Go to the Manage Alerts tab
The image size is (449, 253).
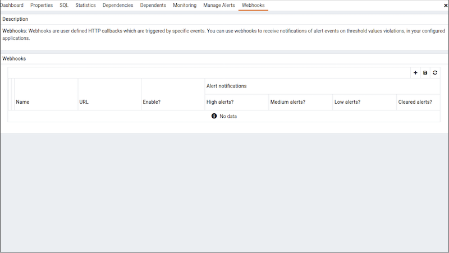[x=219, y=5]
